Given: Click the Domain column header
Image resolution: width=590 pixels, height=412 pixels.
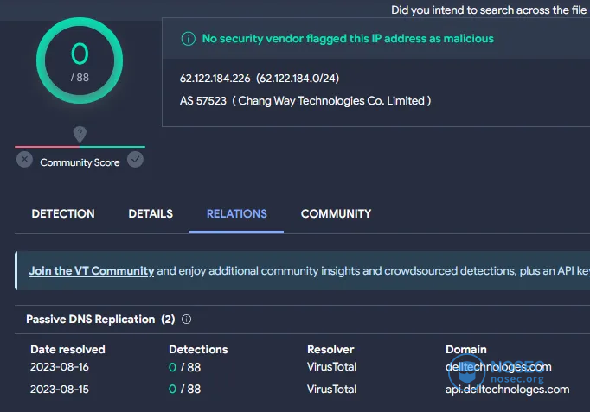Looking at the screenshot, I should pyautogui.click(x=466, y=350).
